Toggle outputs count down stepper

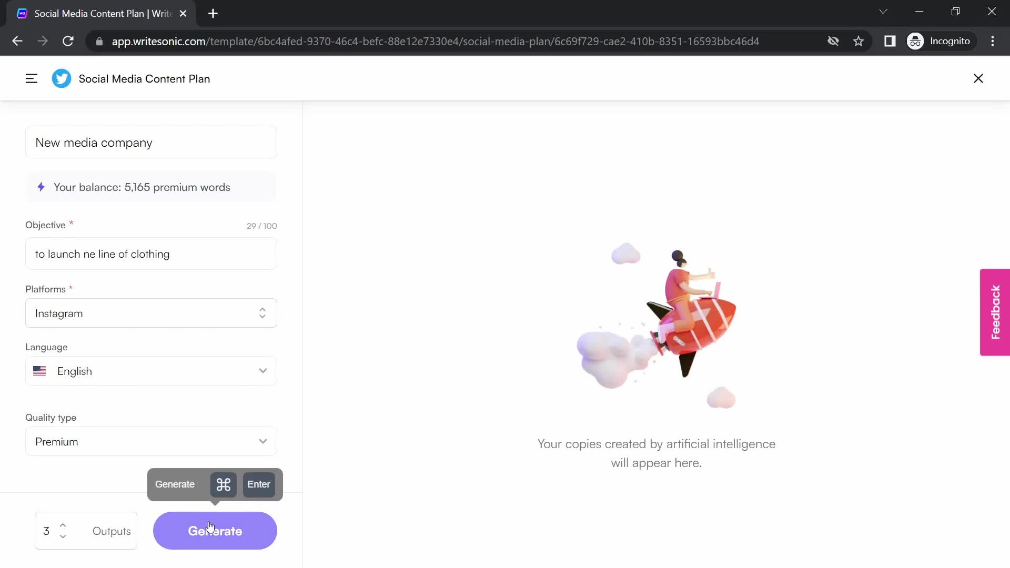63,536
